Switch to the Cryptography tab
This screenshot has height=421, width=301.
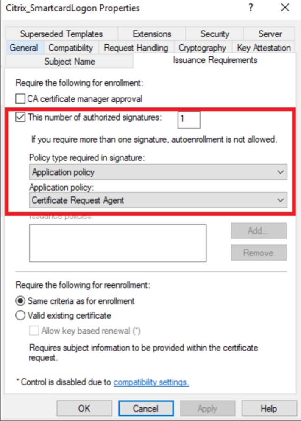(202, 48)
